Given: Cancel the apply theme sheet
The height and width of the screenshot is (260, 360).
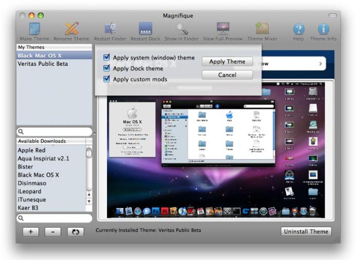Looking at the screenshot, I should coord(227,75).
